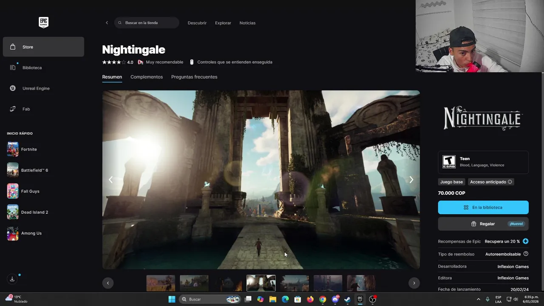Open publisher Inflexion Games link
This screenshot has width=544, height=306.
[x=513, y=278]
